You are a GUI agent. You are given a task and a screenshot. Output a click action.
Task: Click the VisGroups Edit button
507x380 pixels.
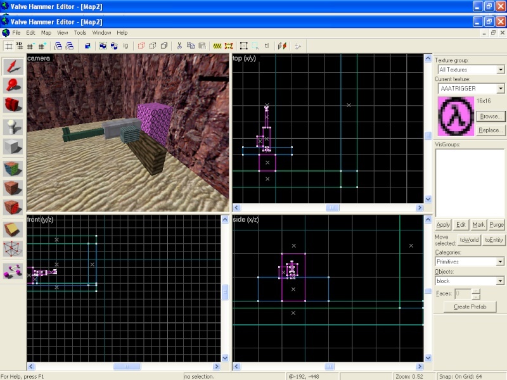click(461, 225)
